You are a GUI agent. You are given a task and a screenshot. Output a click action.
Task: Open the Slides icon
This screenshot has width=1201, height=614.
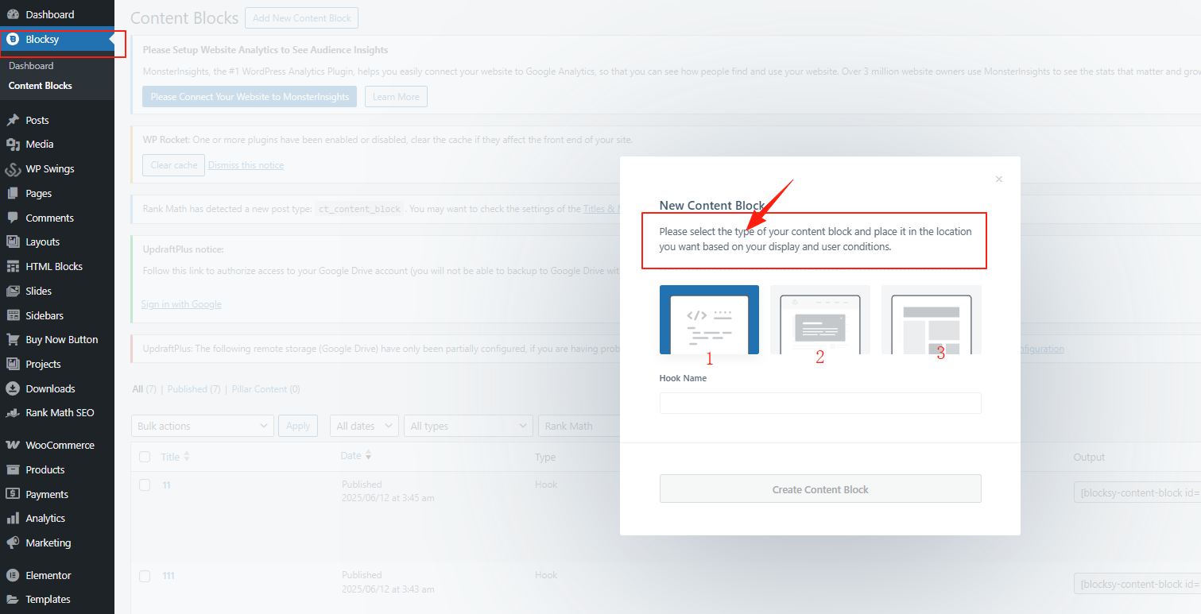(x=13, y=291)
